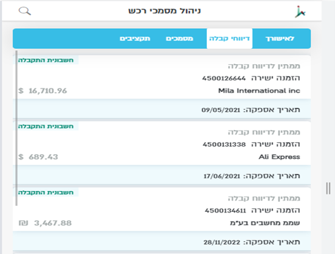Click the ₪ 3,467.88 amount

click(x=45, y=223)
